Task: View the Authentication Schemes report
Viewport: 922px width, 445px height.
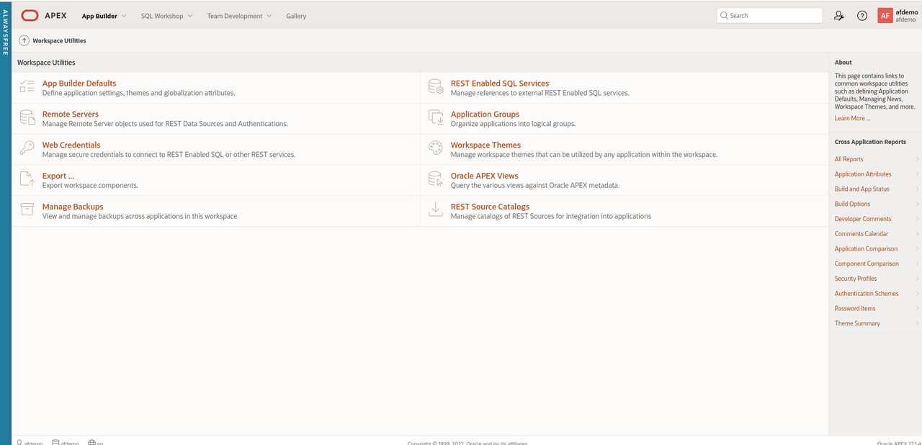Action: 867,293
